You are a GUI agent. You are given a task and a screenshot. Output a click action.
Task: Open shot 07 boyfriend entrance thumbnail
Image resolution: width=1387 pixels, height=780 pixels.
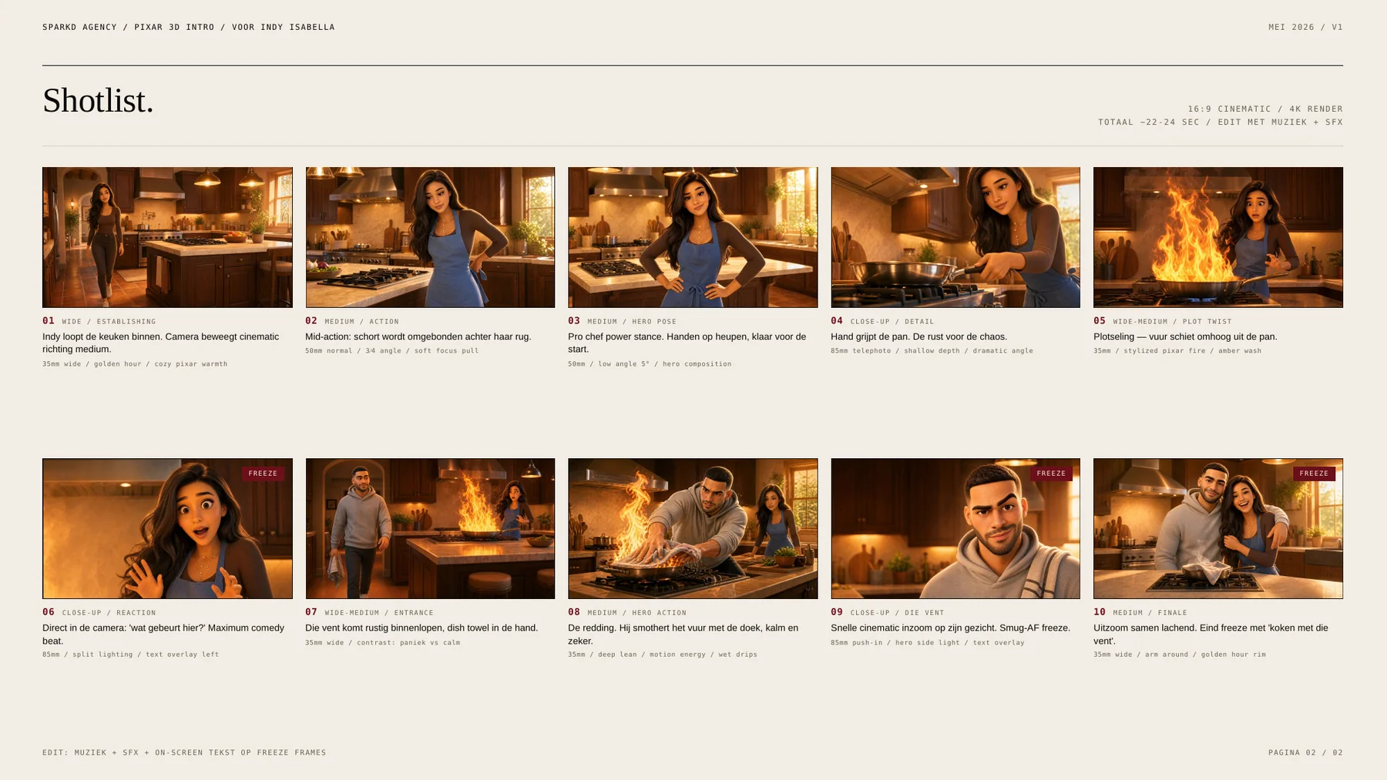pos(430,528)
